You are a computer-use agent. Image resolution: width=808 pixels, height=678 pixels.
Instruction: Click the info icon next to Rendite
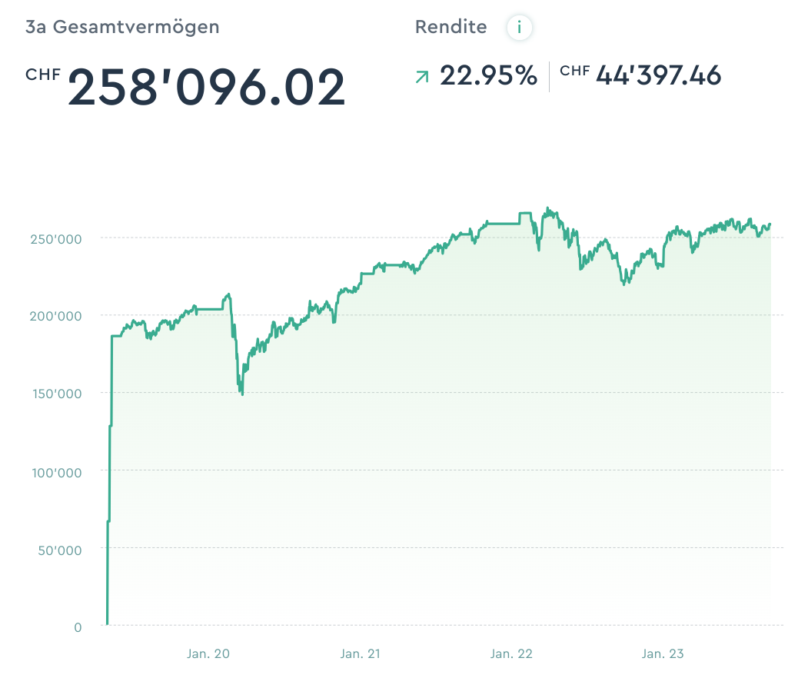pyautogui.click(x=520, y=28)
